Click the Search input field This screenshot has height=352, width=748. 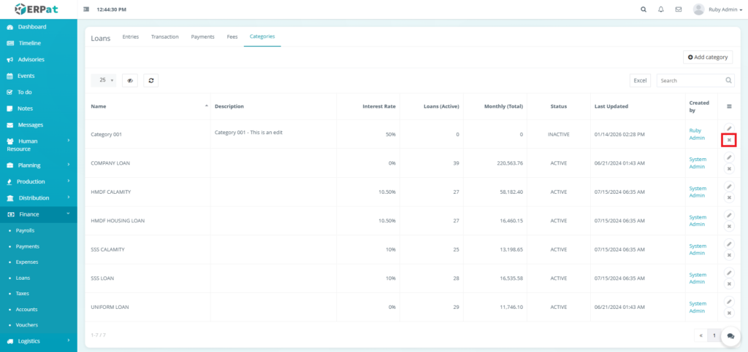click(690, 81)
